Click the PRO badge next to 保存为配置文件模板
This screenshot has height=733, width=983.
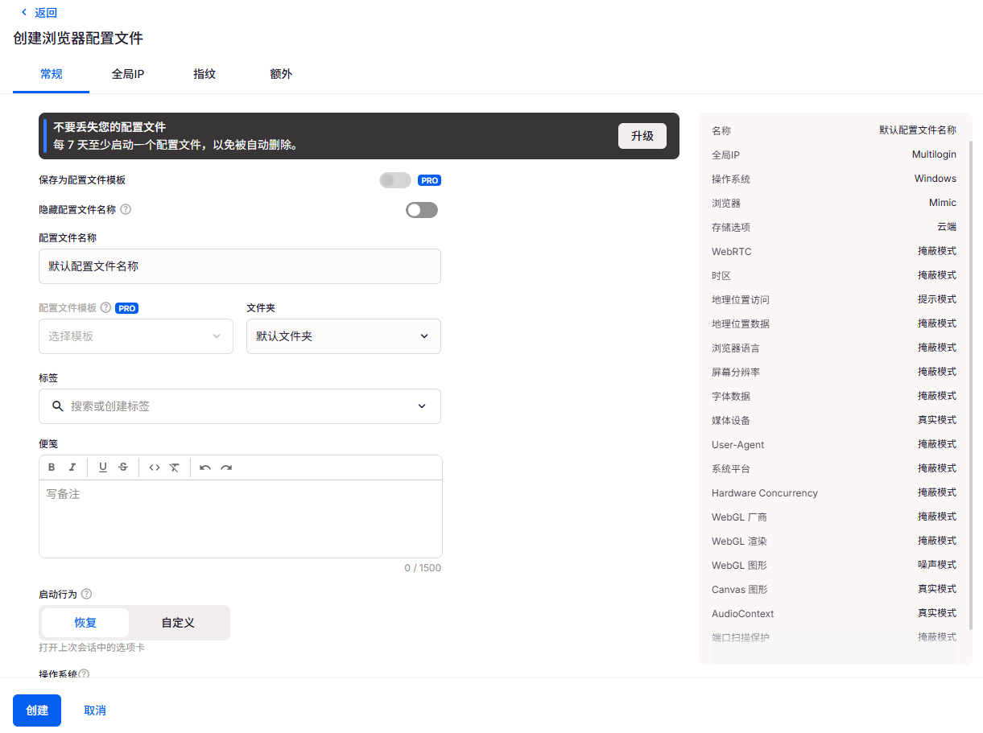(429, 180)
